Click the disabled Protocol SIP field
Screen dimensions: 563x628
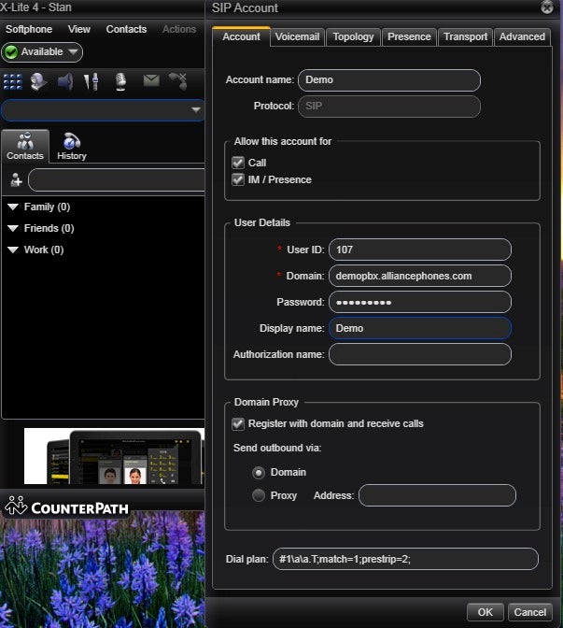click(389, 107)
